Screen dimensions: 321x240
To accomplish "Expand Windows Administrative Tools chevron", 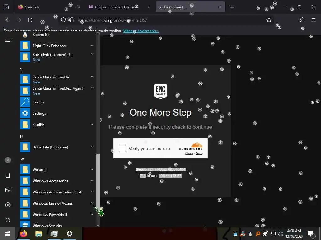I will click(x=92, y=192).
